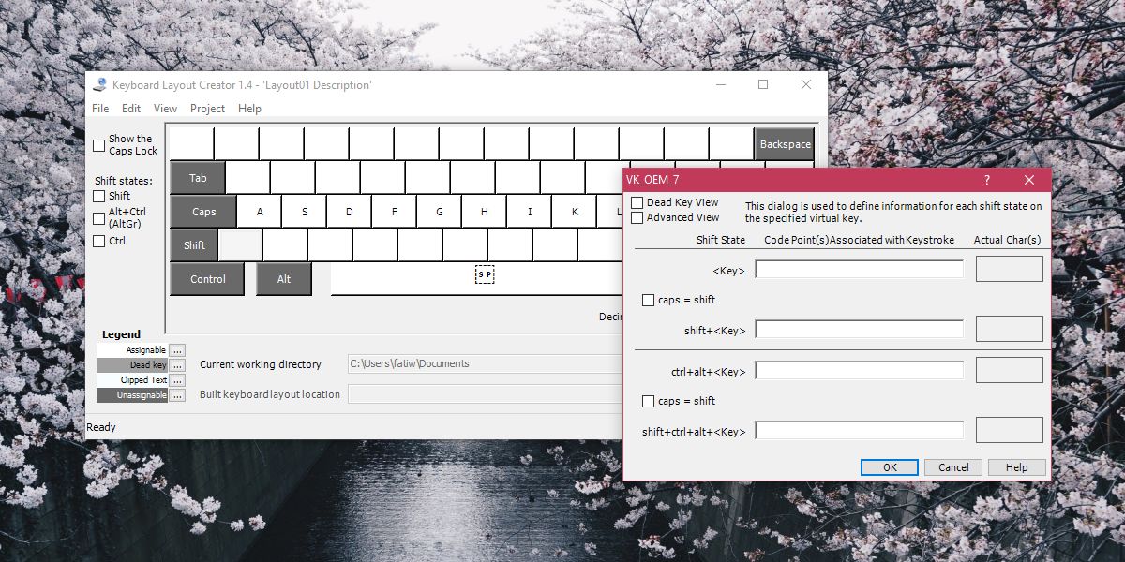Click the <Key> code point input field
This screenshot has height=562, width=1125.
[x=859, y=269]
